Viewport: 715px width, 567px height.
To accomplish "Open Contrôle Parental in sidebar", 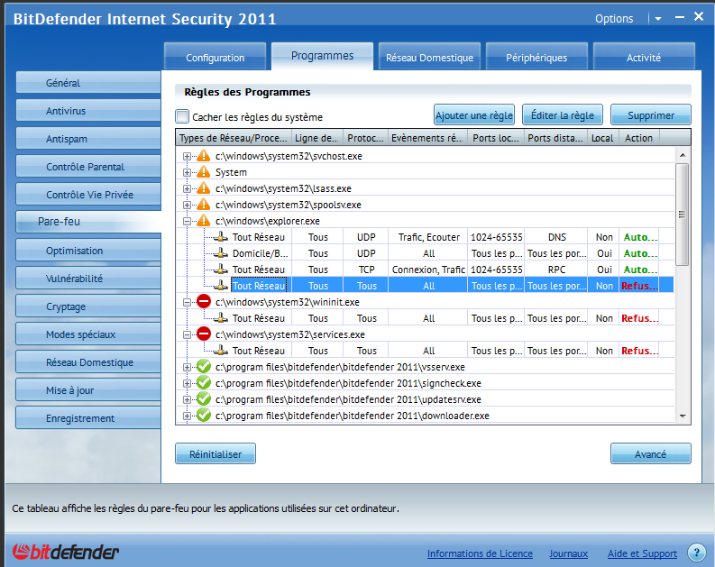I will coord(88,167).
